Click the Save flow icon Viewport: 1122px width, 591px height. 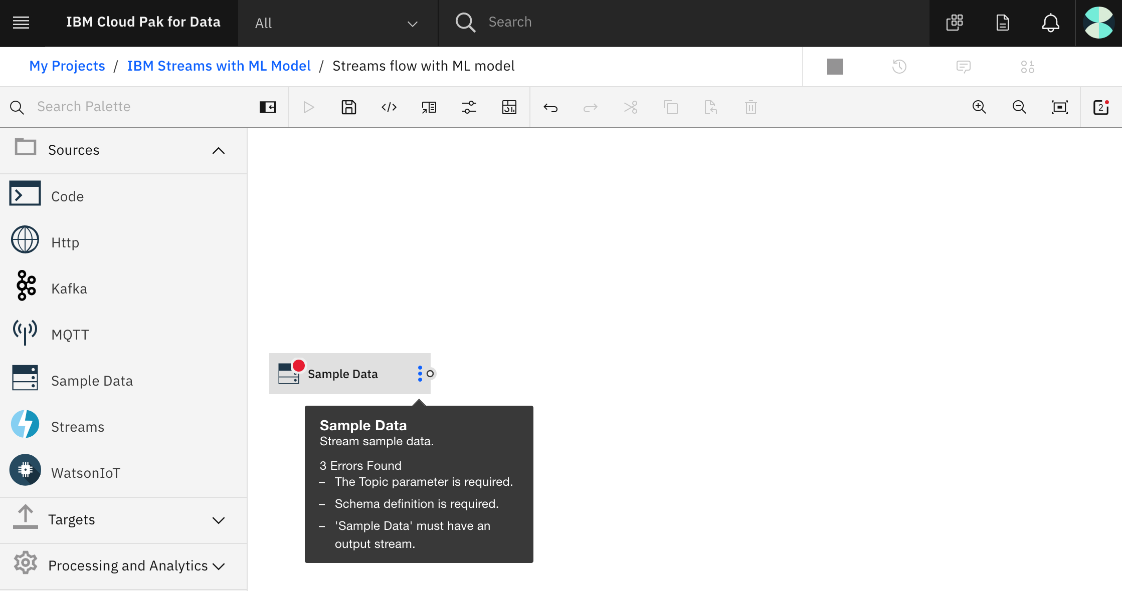coord(348,107)
